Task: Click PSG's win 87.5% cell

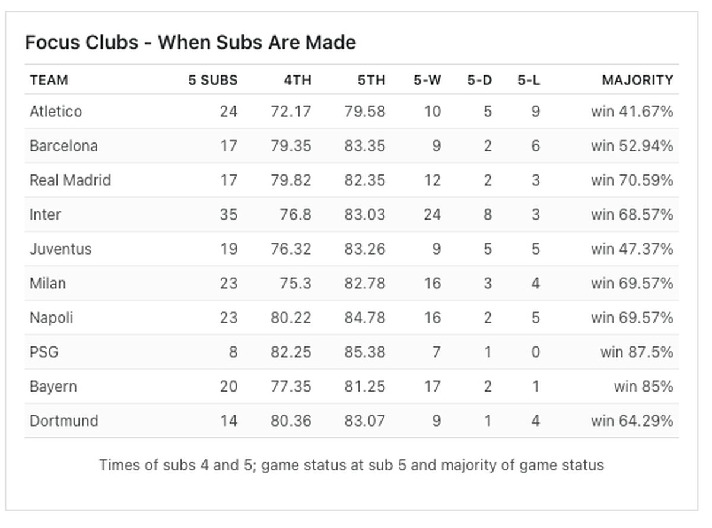Action: [x=636, y=352]
